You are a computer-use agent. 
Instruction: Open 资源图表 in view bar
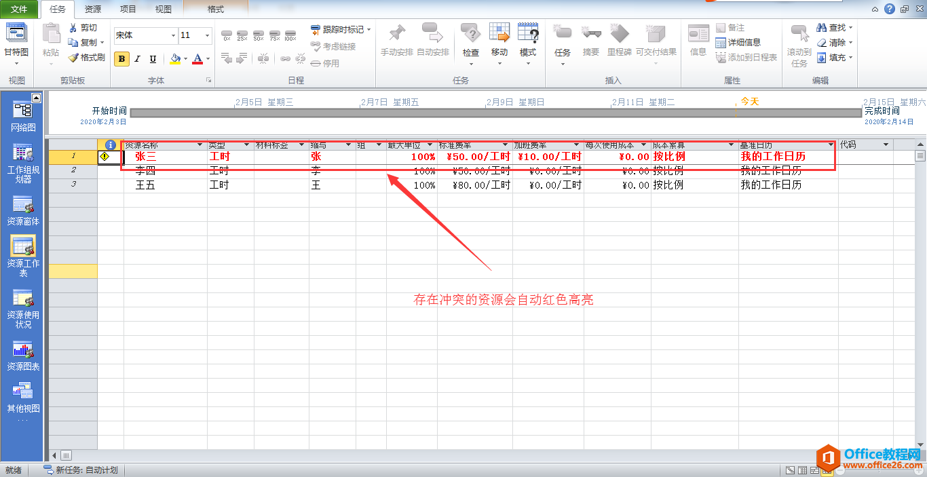[23, 356]
